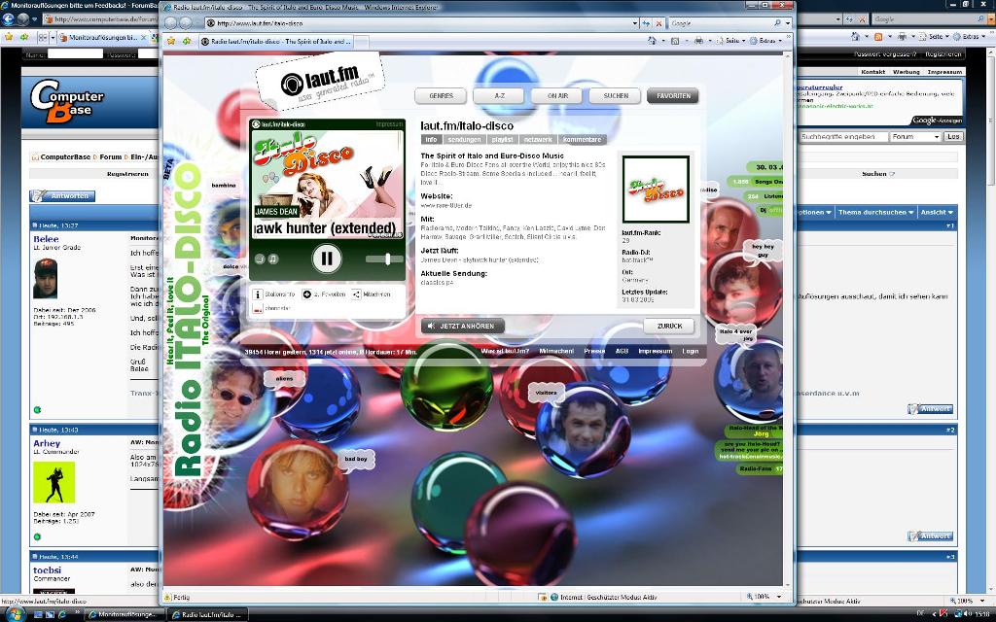Viewport: 996px width, 622px height.
Task: Click the 'visitors' bubble portrait
Action: click(x=584, y=429)
